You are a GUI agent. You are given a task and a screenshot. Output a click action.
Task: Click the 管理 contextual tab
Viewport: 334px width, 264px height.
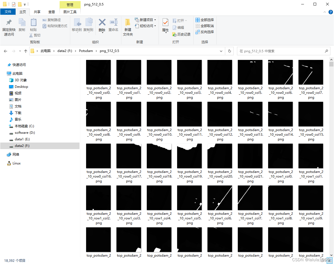(x=70, y=5)
